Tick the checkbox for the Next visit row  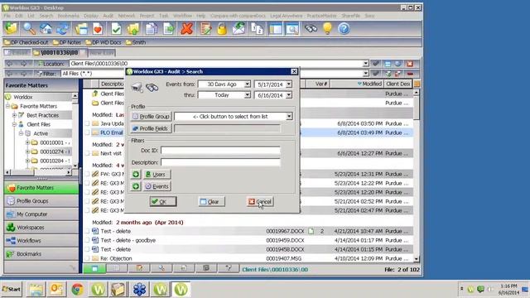pos(87,153)
